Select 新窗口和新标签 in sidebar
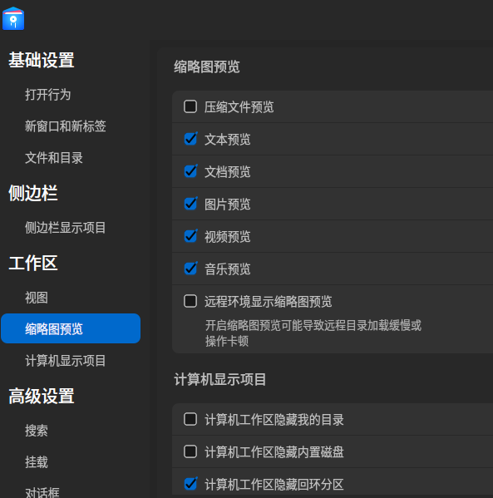493x498 pixels. (x=66, y=126)
